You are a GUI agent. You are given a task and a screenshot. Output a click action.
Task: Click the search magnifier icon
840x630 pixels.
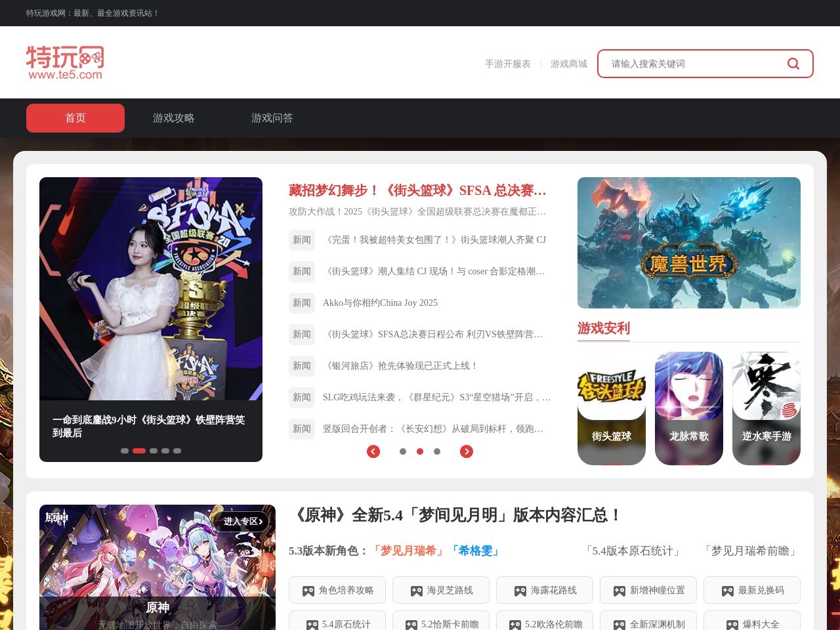[x=793, y=64]
